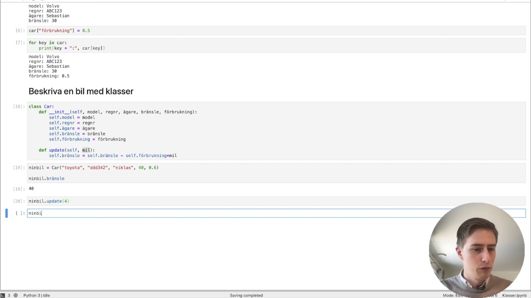Click the [20] execution prompt

coord(19,201)
